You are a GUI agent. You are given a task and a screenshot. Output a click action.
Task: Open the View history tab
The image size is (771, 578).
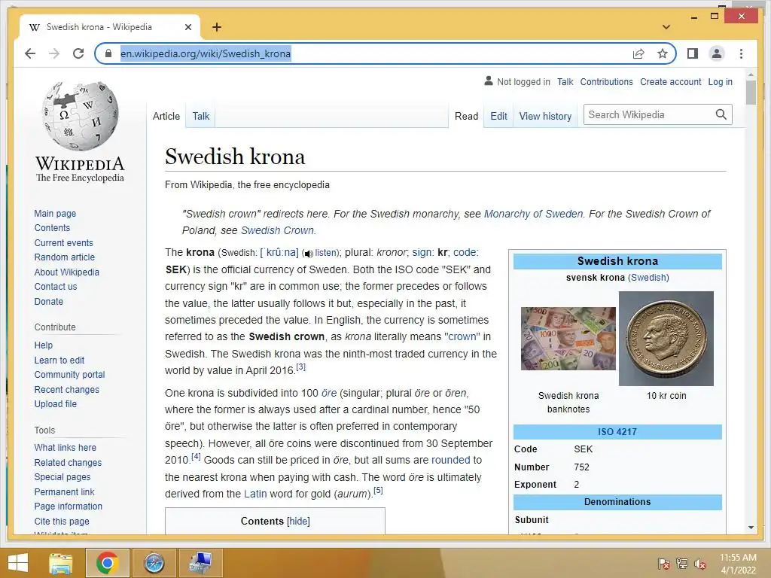pyautogui.click(x=545, y=116)
